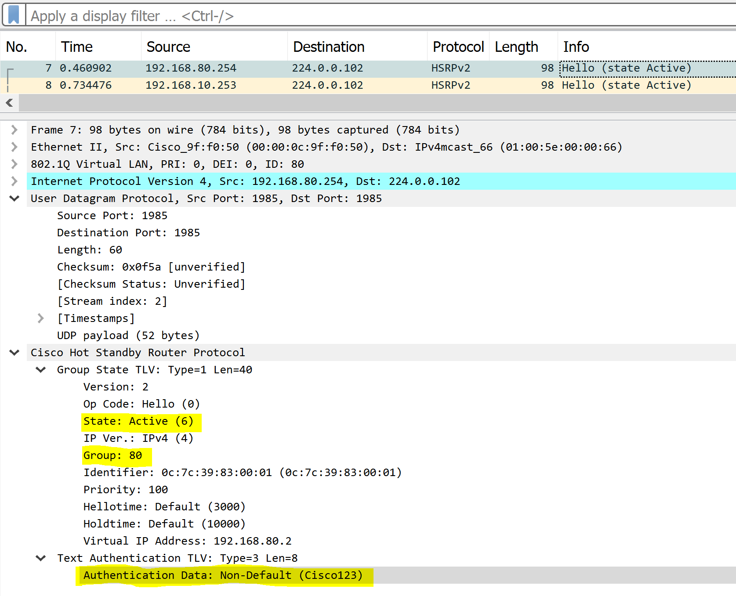Click the left scroll arrow of the packet list

point(9,103)
